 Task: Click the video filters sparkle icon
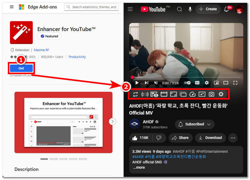[x=202, y=94]
